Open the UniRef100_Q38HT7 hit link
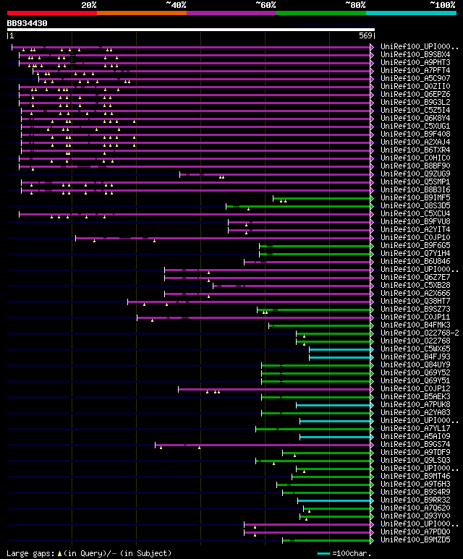 pos(415,302)
